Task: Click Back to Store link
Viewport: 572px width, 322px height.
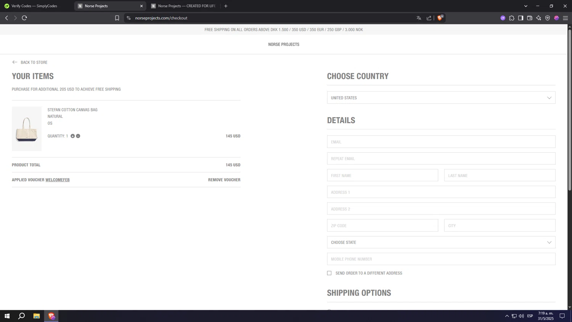Action: pos(34,62)
